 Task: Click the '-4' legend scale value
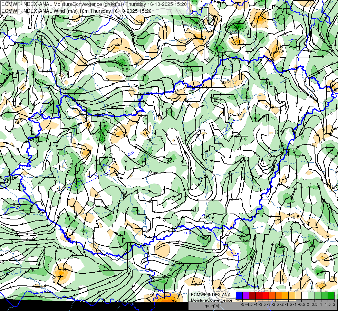(x=255, y=304)
